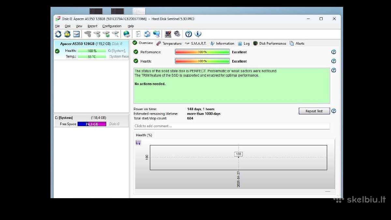Viewport: 391px width, 220px height.
Task: Click the save floppy icon above health graph
Action: pyautogui.click(x=138, y=142)
